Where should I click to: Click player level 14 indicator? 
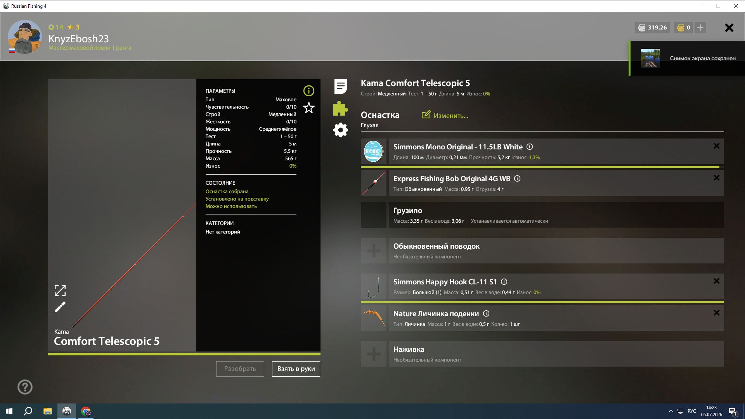[56, 27]
